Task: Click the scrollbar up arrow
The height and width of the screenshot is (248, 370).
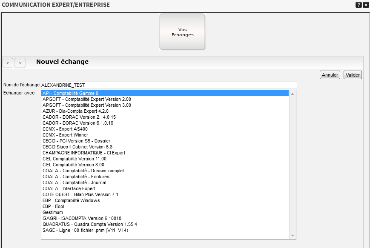Action: pos(293,93)
